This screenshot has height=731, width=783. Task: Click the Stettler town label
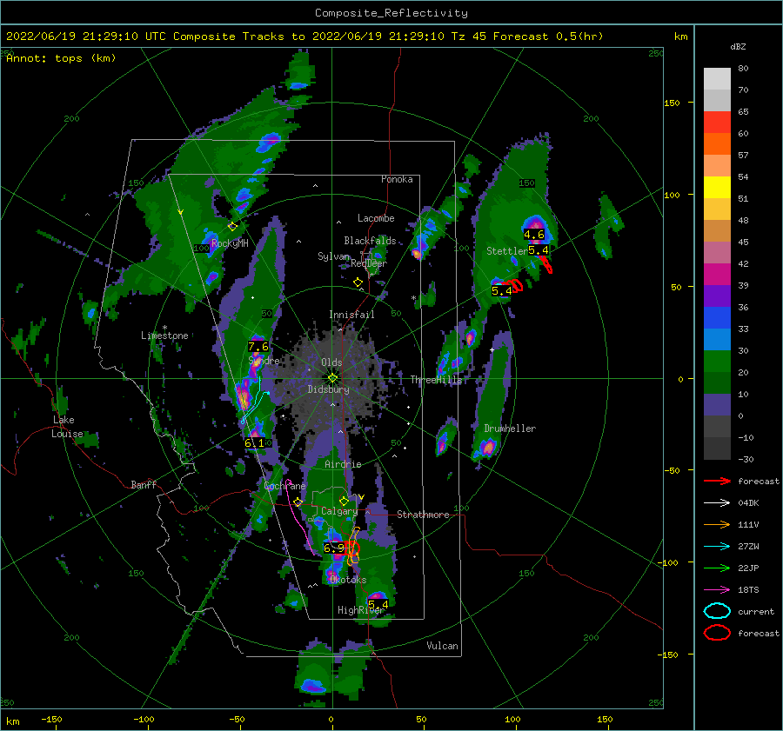pyautogui.click(x=507, y=251)
